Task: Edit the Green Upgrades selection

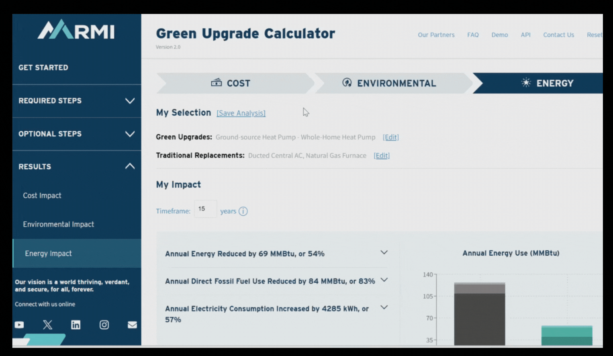Action: click(390, 137)
